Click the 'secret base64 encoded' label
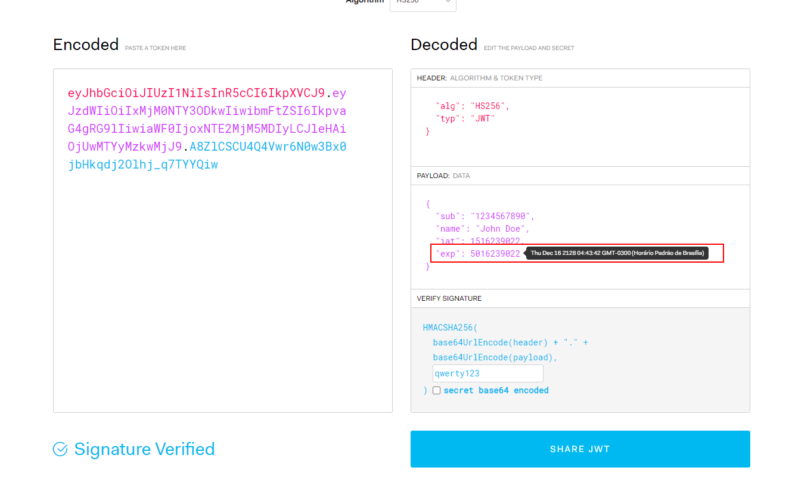Image resolution: width=792 pixels, height=486 pixels. pos(496,391)
